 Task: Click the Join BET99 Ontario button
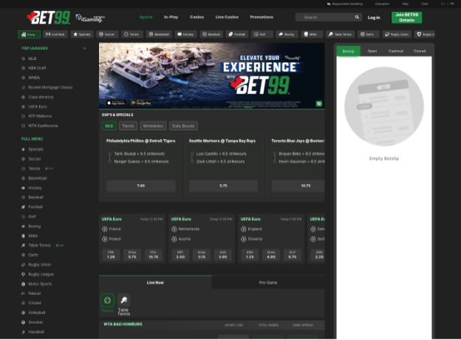406,17
